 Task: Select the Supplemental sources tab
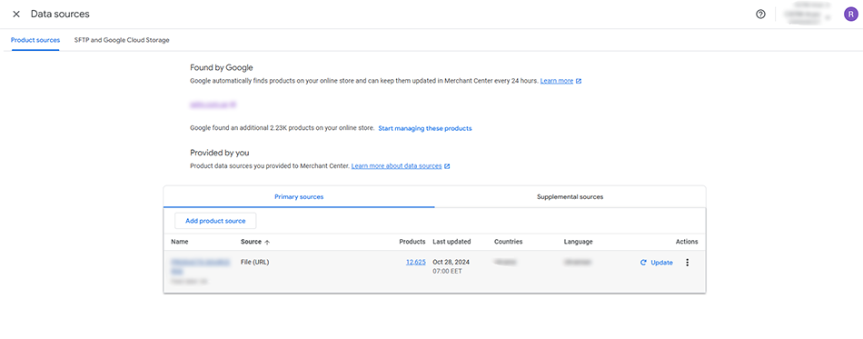click(x=570, y=196)
